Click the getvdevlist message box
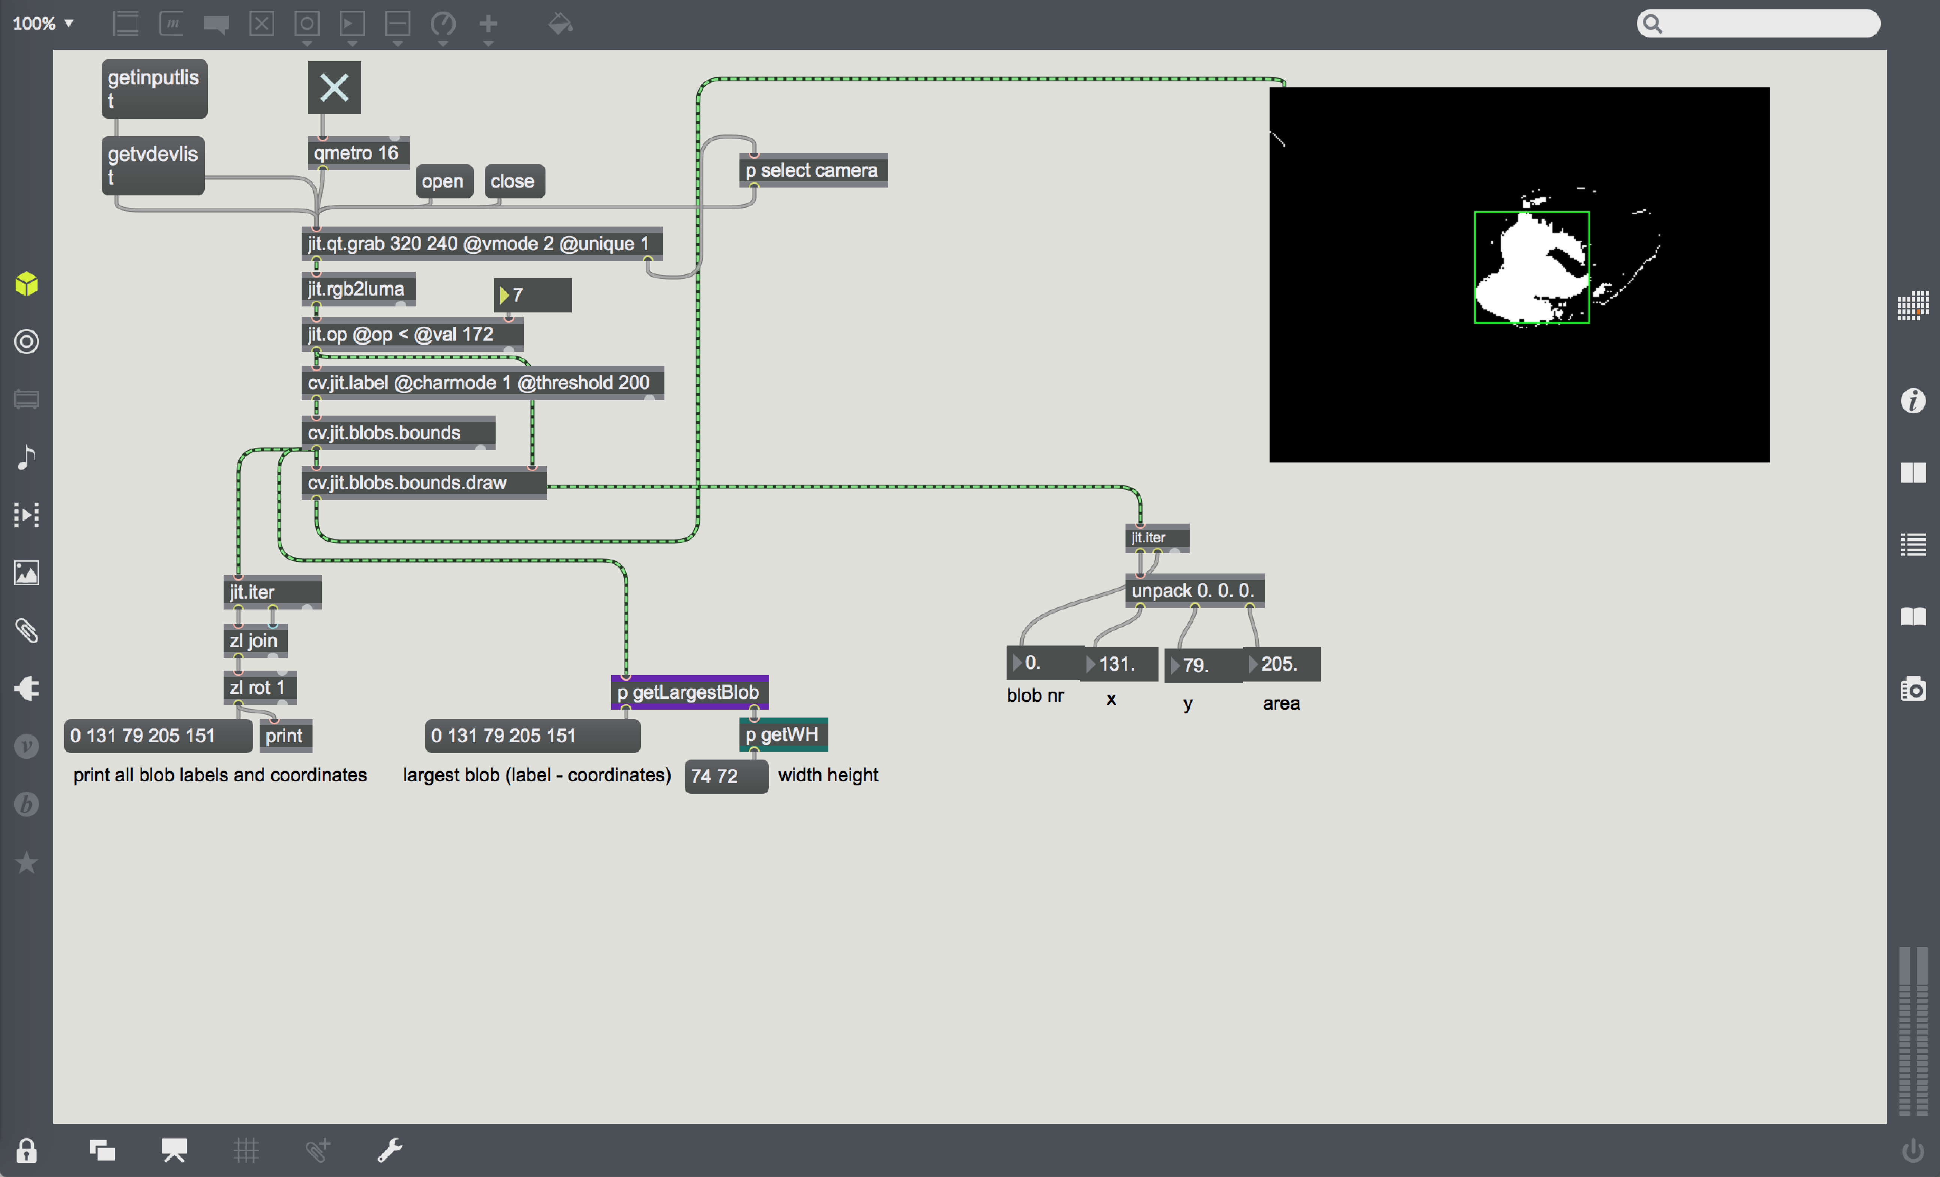Screen dimensions: 1940x1177 click(x=153, y=165)
